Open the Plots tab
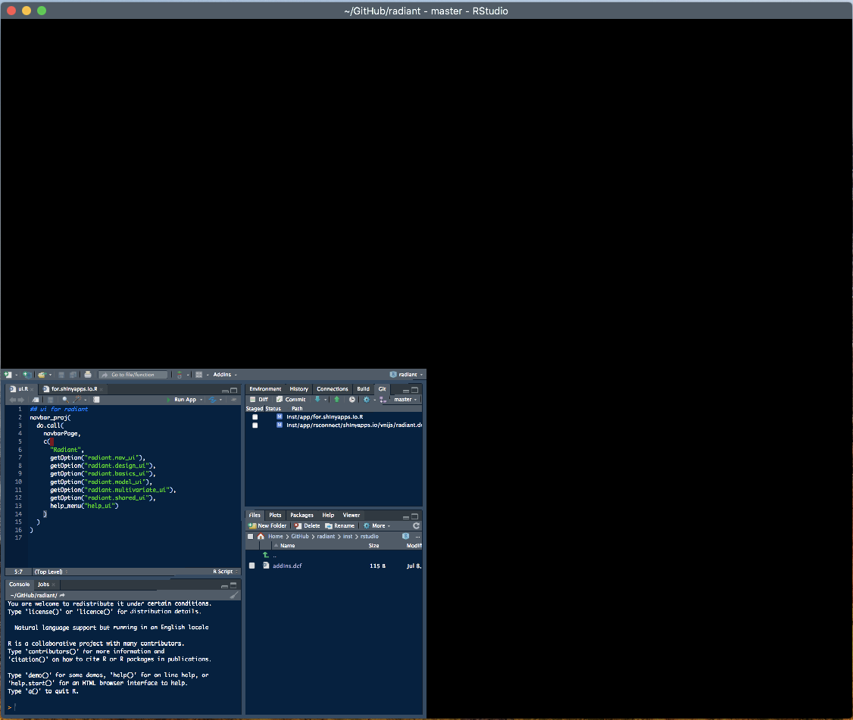853x720 pixels. pyautogui.click(x=275, y=515)
